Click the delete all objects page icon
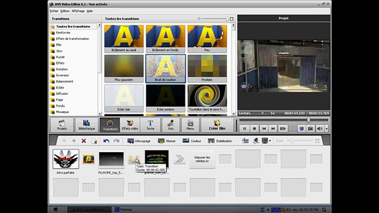Viewport: 379px width, 213px height. coord(94,141)
